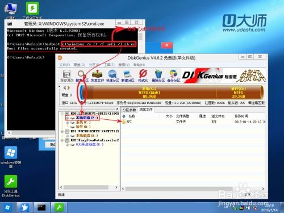Viewport: 284px width, 213px height.
Task: Switch to the 分区参数 tab
Action: tap(130, 110)
